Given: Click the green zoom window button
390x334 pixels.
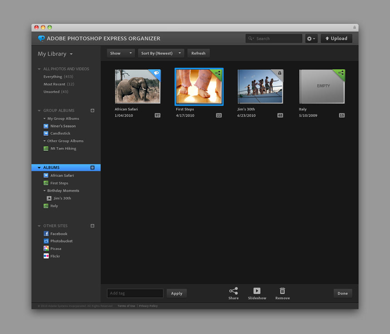Looking at the screenshot, I should (50, 27).
